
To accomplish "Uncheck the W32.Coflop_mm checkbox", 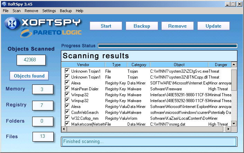I will point(67,118).
